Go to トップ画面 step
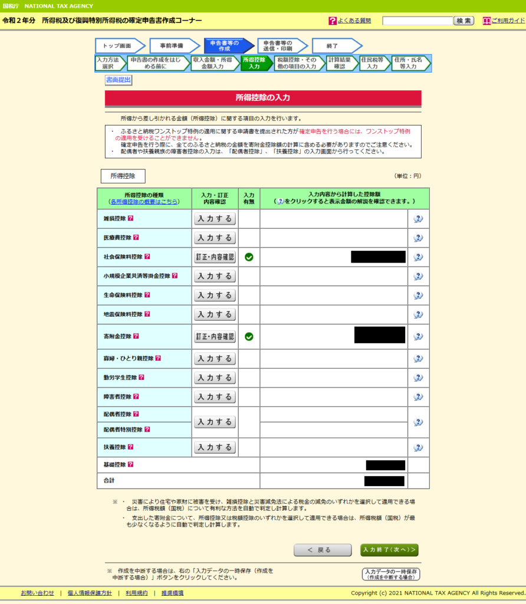Screen dimensions: 526x604 point(120,46)
